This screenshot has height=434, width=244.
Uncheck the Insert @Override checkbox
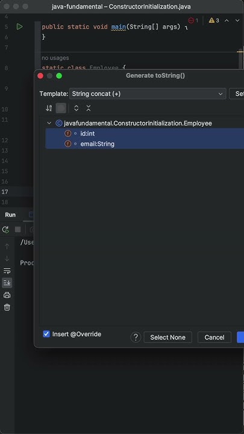[x=46, y=334]
